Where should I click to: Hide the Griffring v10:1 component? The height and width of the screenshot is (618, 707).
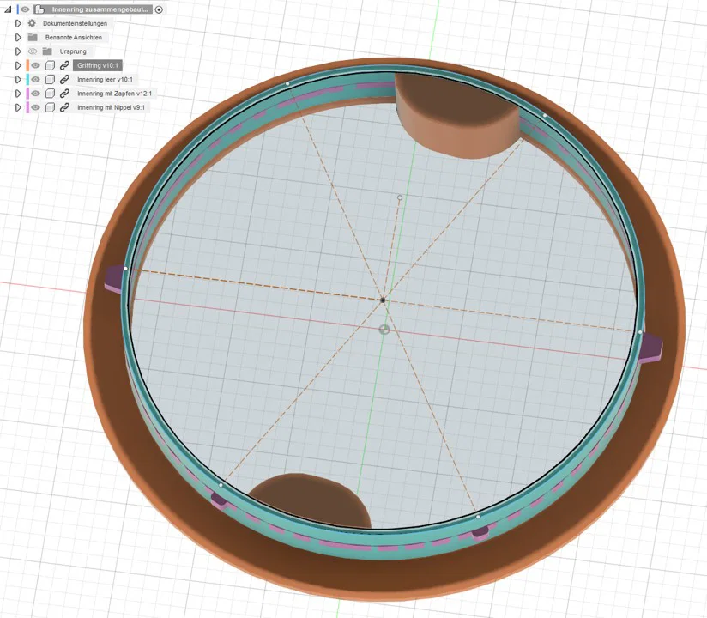pos(36,65)
